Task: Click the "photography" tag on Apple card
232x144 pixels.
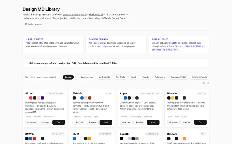Action: pyautogui.click(x=136, y=117)
